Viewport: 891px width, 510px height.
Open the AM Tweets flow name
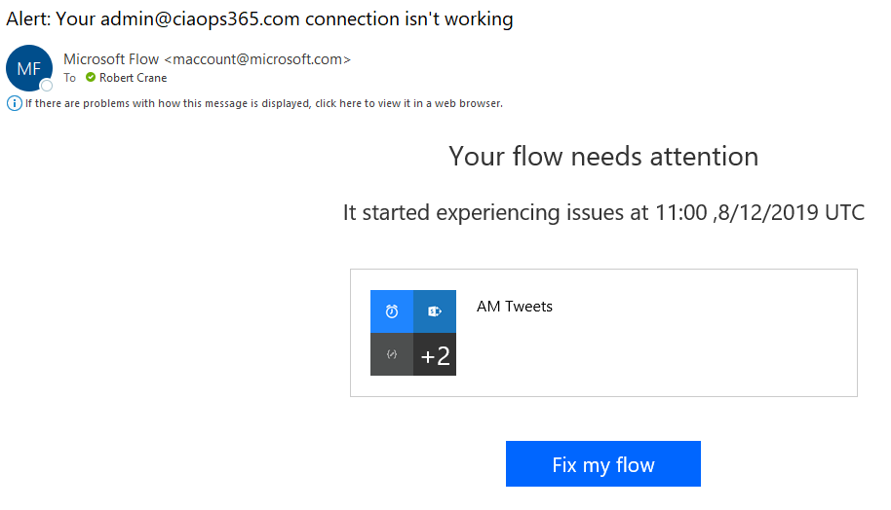[514, 307]
